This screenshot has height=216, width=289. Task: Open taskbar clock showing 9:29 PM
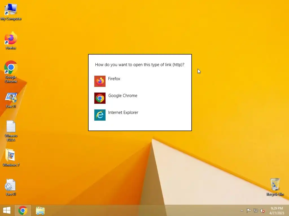[x=277, y=211]
